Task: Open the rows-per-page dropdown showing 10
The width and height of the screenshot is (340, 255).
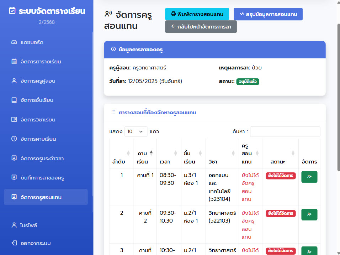Action: coord(136,131)
